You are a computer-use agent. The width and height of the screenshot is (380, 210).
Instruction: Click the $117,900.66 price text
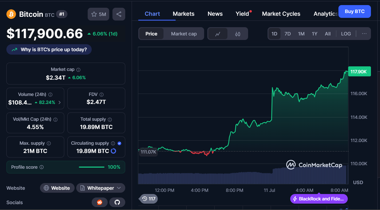(x=45, y=34)
